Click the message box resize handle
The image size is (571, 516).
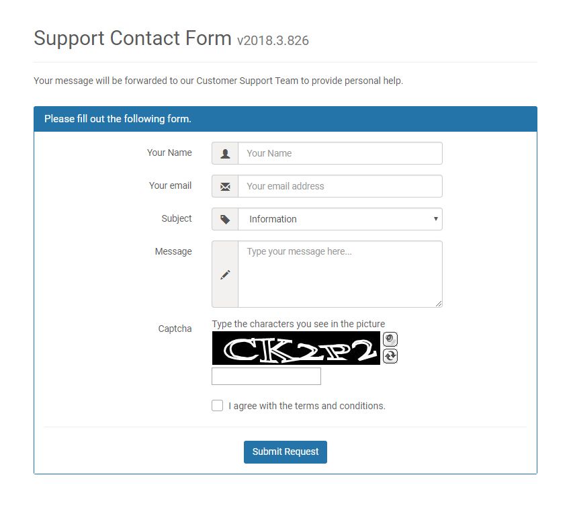[x=439, y=304]
